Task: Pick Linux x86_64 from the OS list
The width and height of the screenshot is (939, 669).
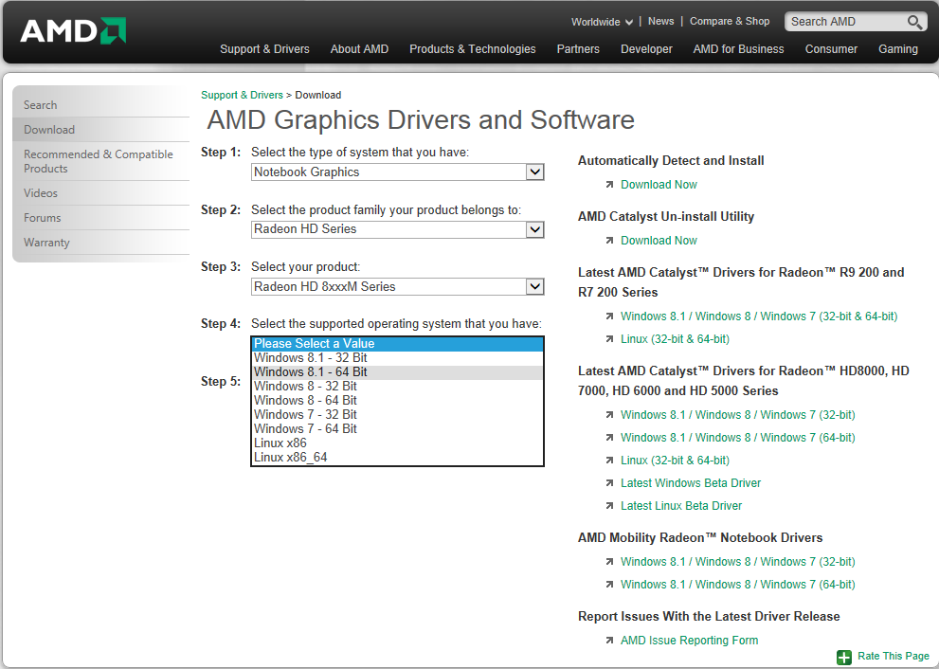Action: 290,458
